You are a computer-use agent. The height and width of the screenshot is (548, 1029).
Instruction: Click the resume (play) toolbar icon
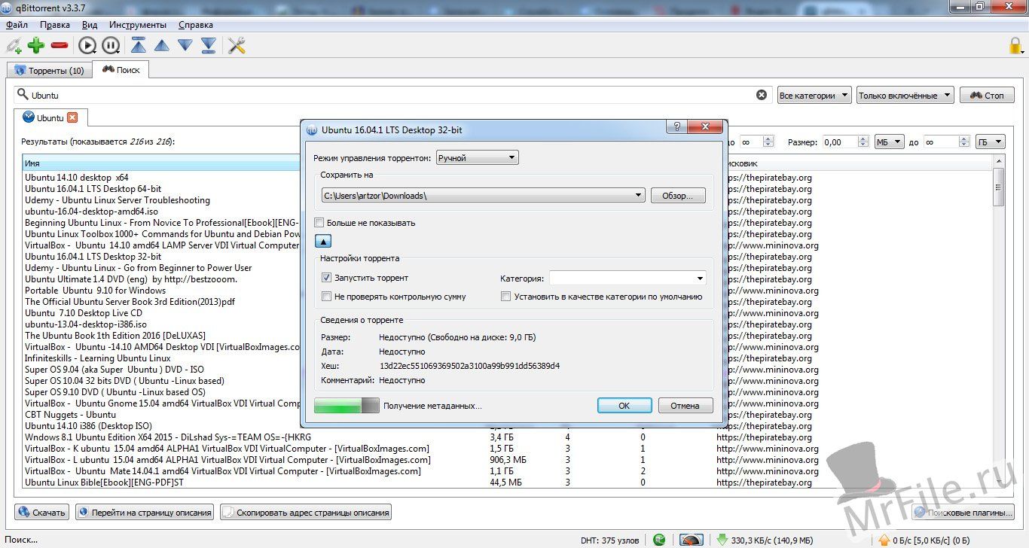click(x=87, y=46)
